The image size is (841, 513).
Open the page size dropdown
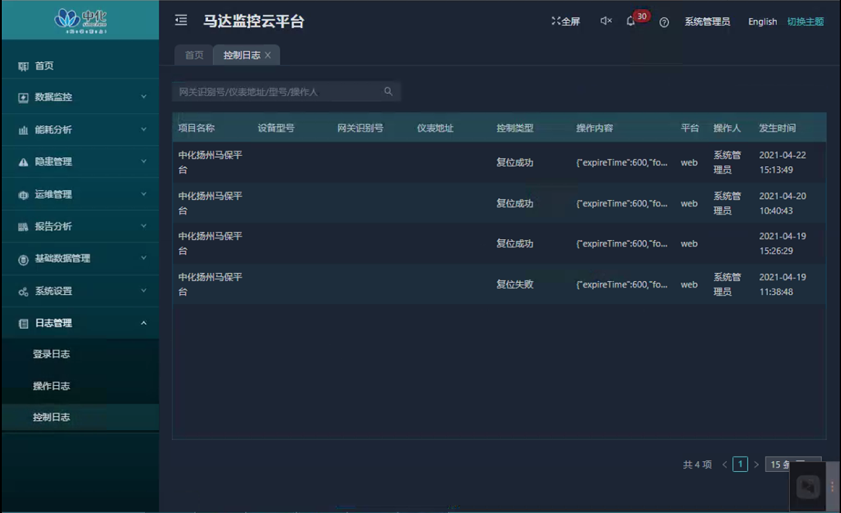[x=792, y=465]
